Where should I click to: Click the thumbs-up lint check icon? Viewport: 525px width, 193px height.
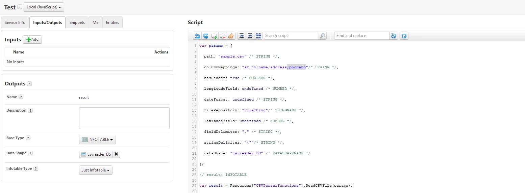click(x=231, y=36)
